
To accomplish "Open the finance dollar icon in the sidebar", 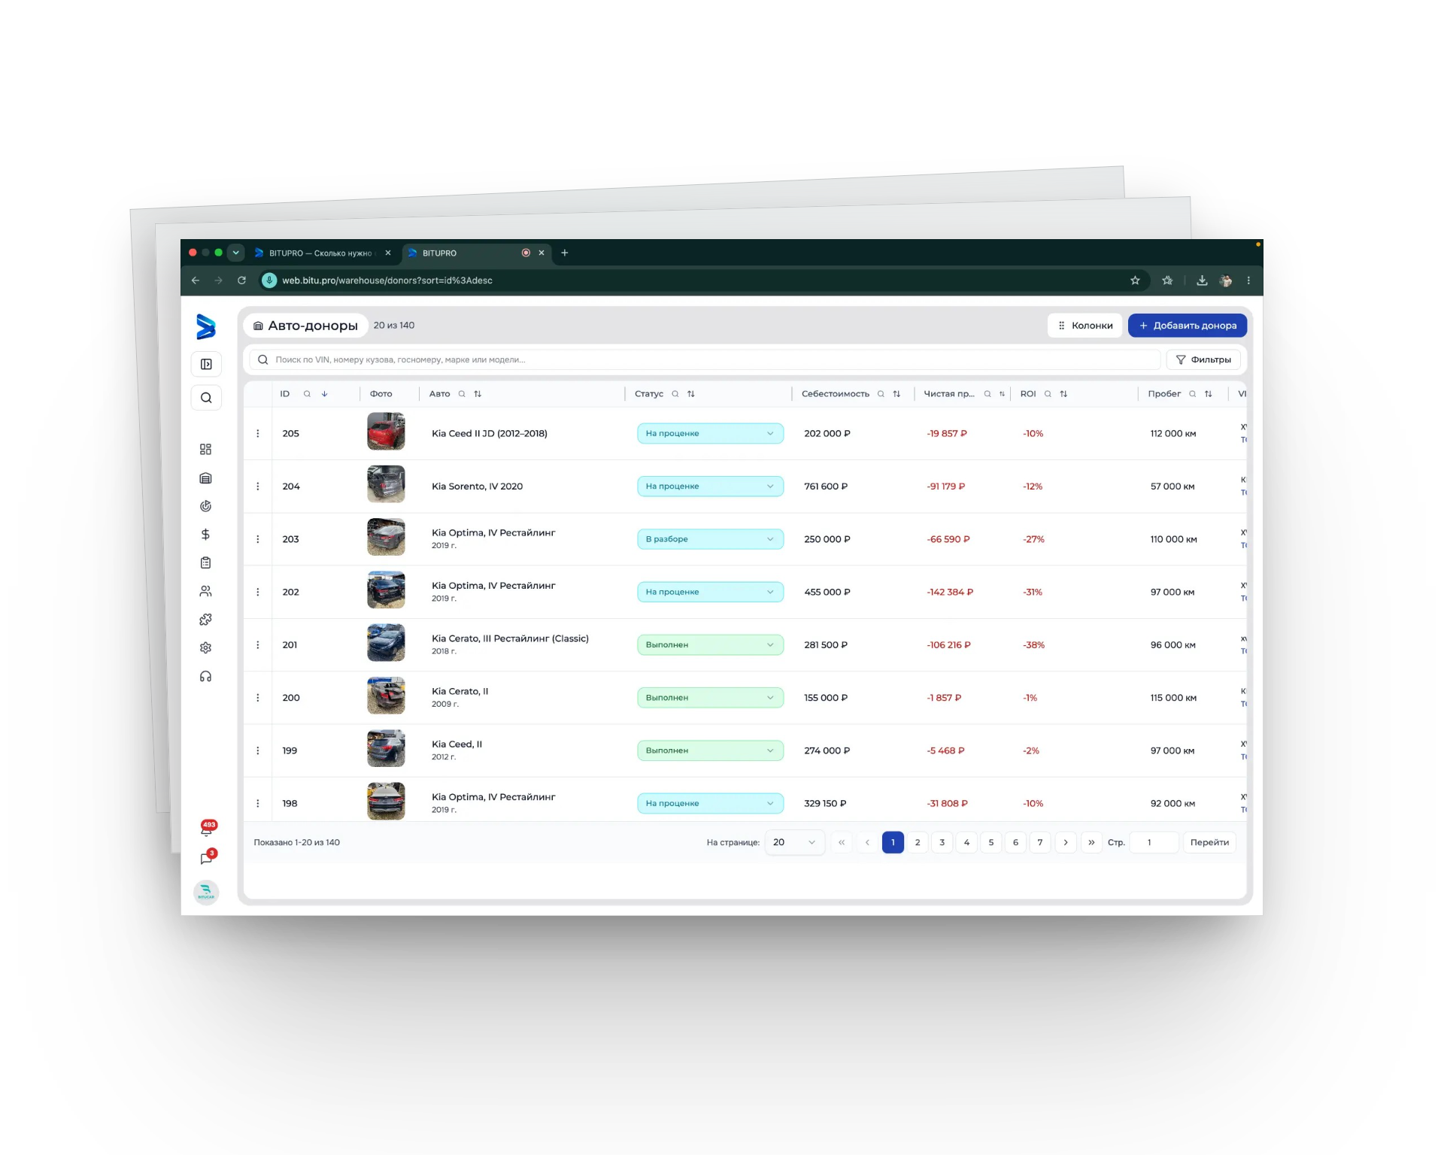I will [205, 535].
